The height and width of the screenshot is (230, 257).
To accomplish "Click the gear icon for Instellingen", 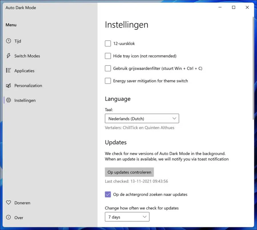I will pyautogui.click(x=9, y=100).
